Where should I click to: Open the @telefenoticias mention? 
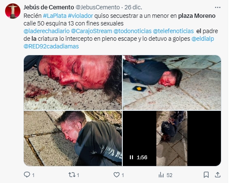coord(173,31)
